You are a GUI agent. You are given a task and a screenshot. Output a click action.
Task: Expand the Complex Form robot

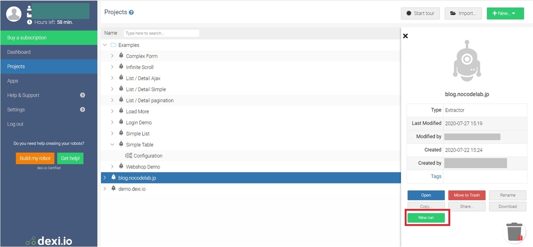[x=112, y=56]
